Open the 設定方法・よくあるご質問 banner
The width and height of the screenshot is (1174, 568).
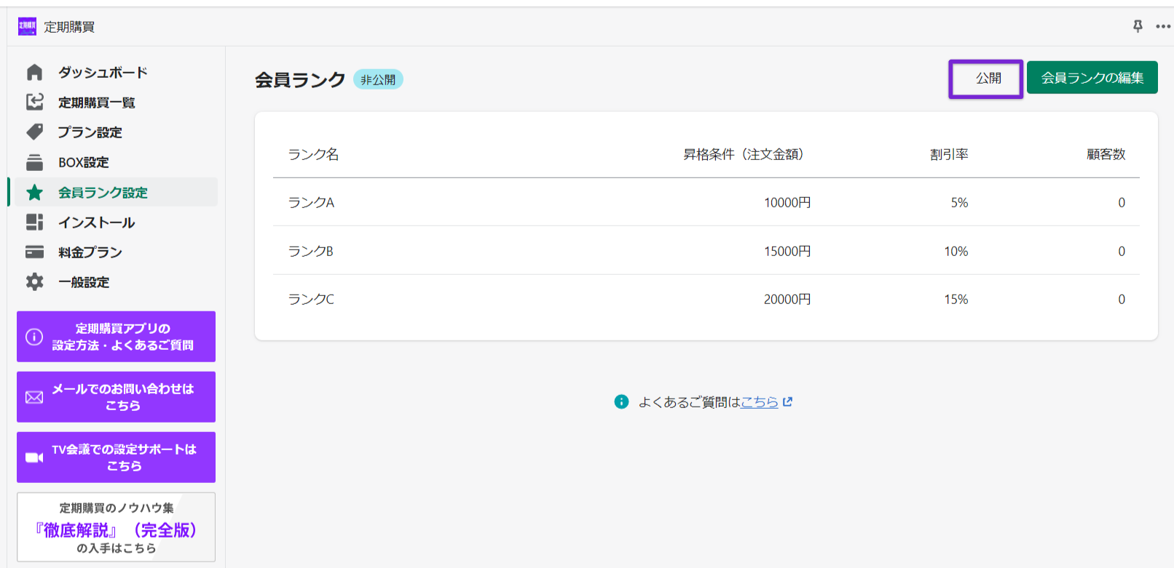click(x=117, y=337)
